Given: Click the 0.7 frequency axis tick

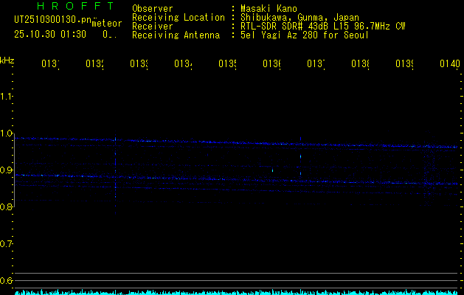Looking at the screenshot, I should [x=7, y=243].
